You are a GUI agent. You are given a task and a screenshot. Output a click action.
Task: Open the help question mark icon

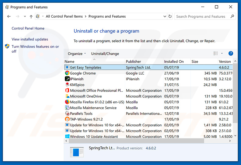[x=231, y=53]
